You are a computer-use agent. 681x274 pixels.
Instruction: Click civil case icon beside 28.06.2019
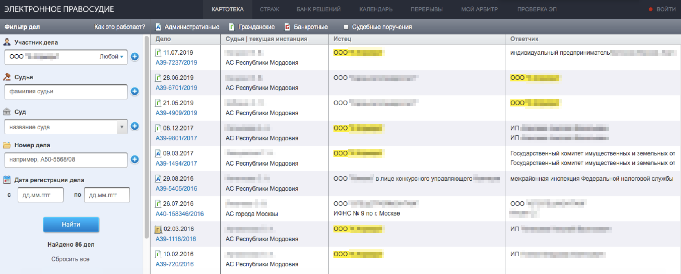coord(158,78)
